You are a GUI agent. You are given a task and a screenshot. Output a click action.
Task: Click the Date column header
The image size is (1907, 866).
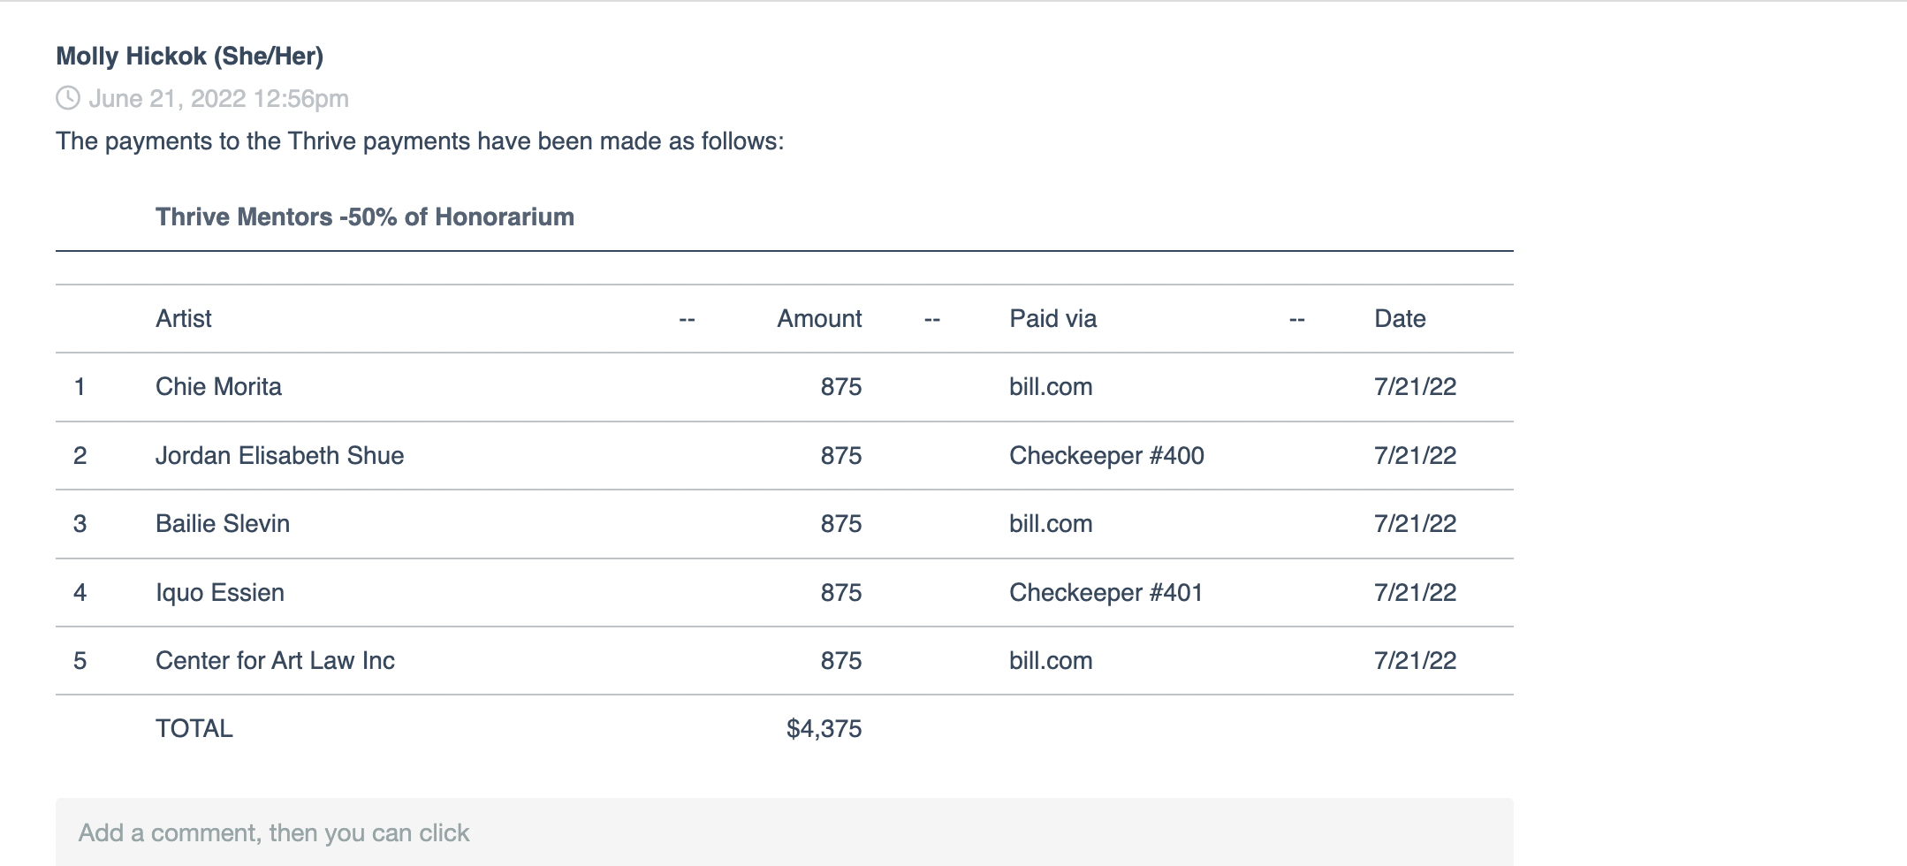tap(1400, 319)
